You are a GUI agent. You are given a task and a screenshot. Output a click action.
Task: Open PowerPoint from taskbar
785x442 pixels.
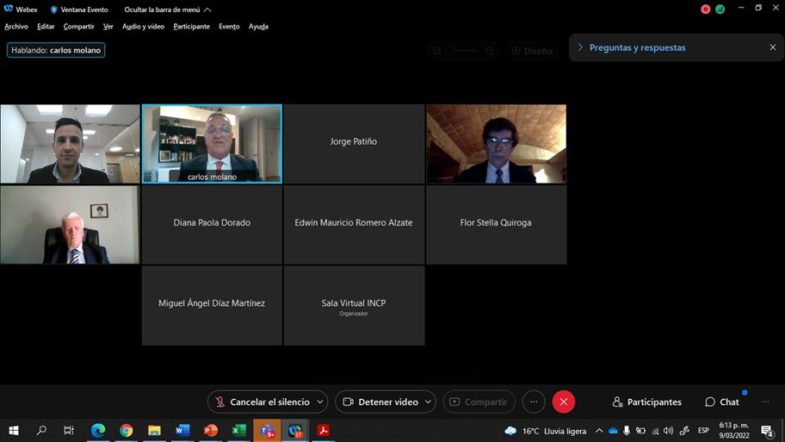(x=210, y=431)
